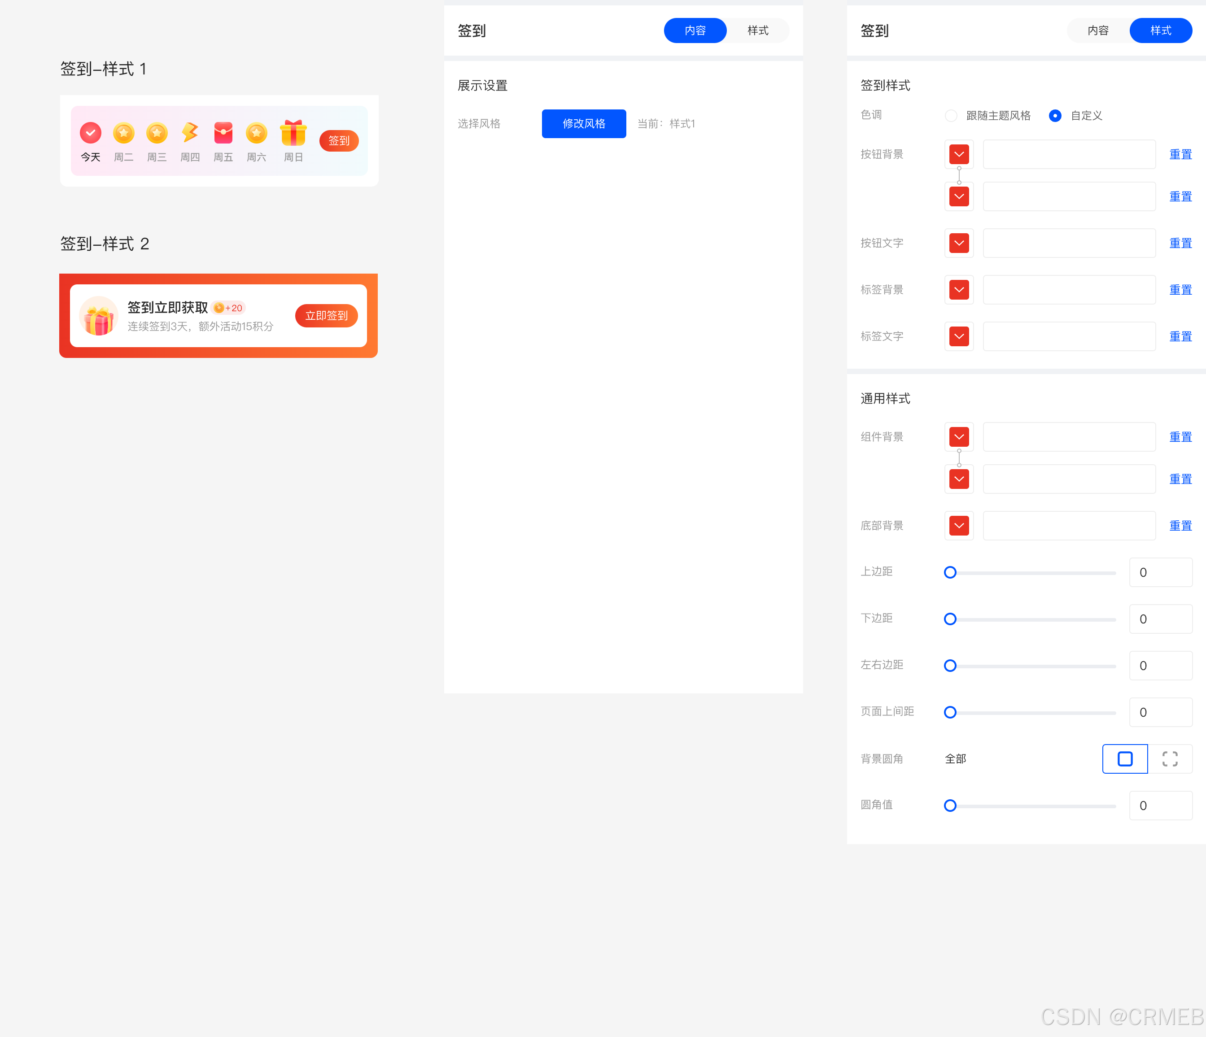Click 重置 link for 按钮文字
Image resolution: width=1206 pixels, height=1037 pixels.
(1180, 243)
